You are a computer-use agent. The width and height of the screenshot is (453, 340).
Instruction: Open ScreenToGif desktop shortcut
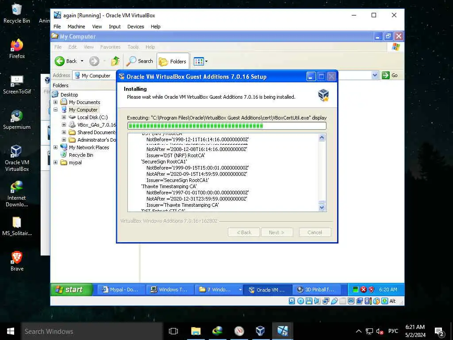(17, 85)
